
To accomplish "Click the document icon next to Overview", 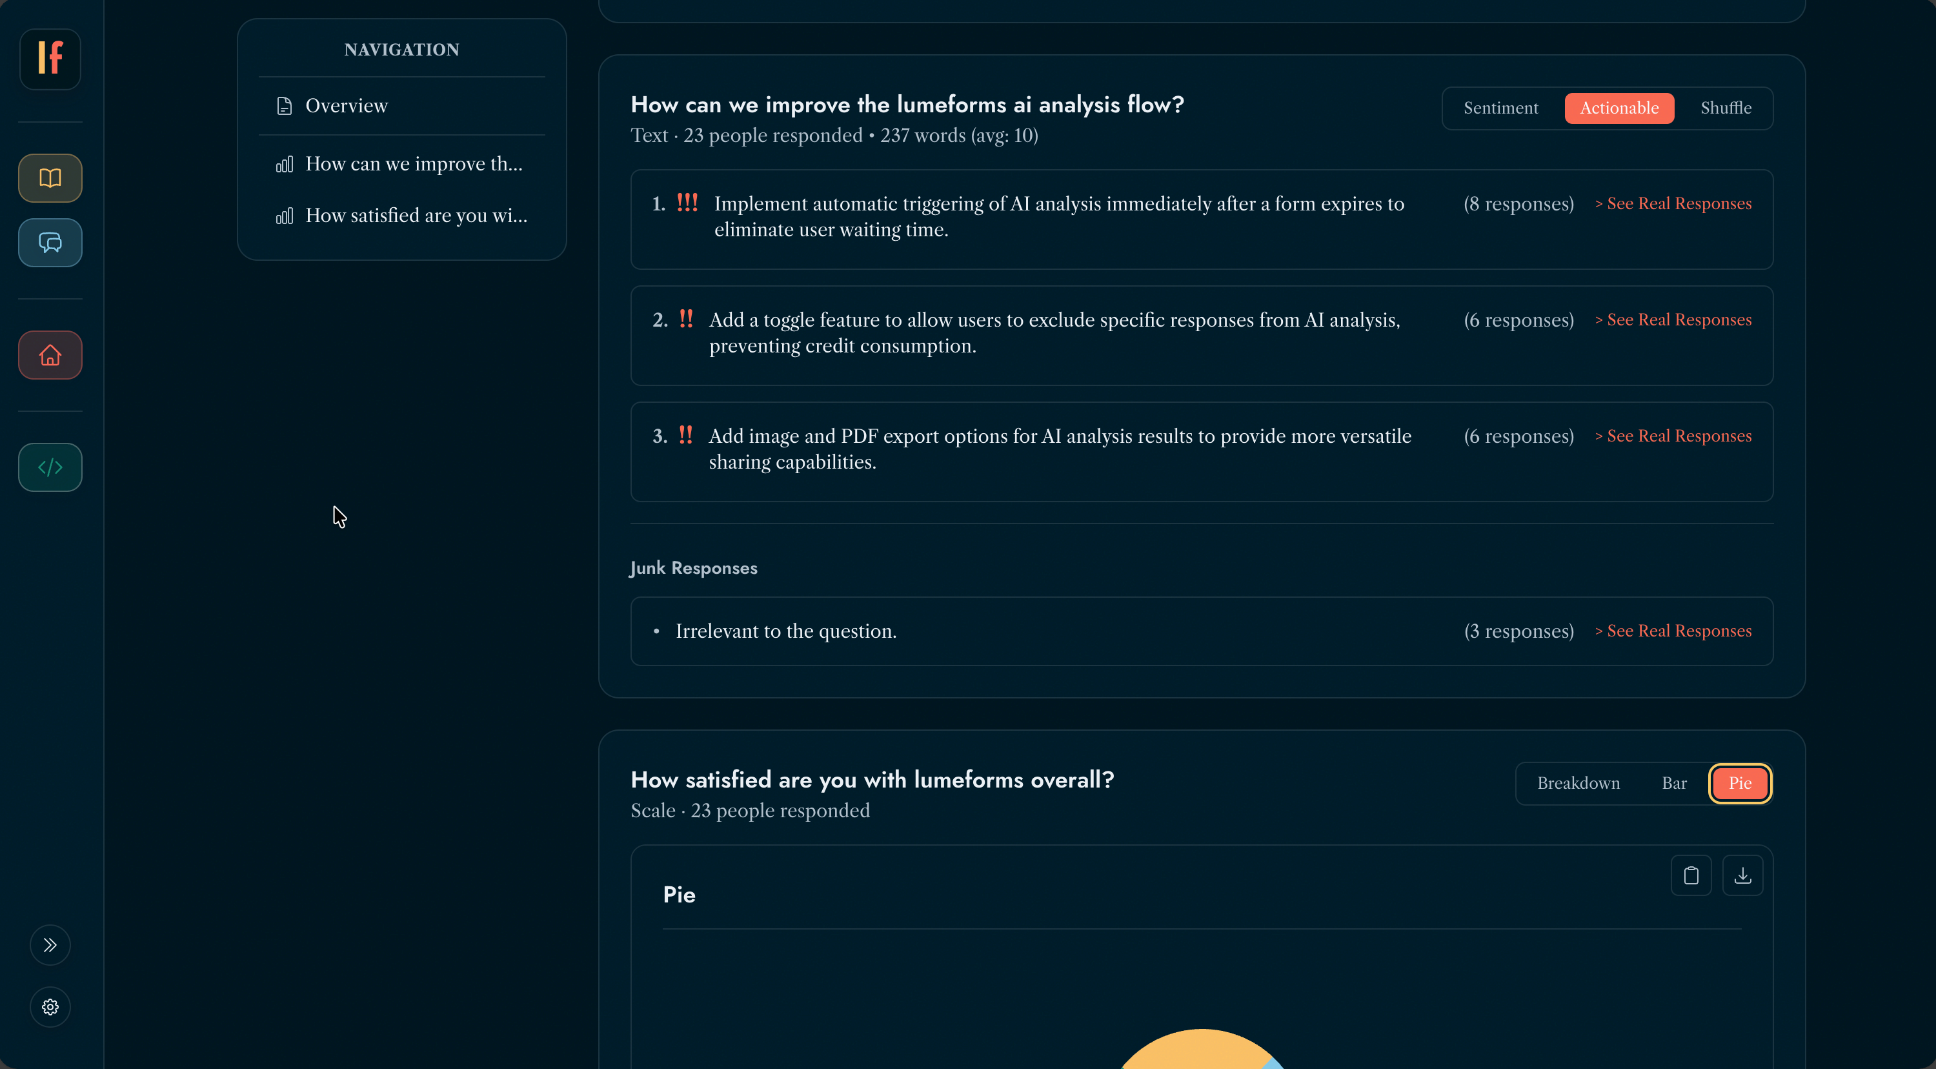I will (x=284, y=105).
